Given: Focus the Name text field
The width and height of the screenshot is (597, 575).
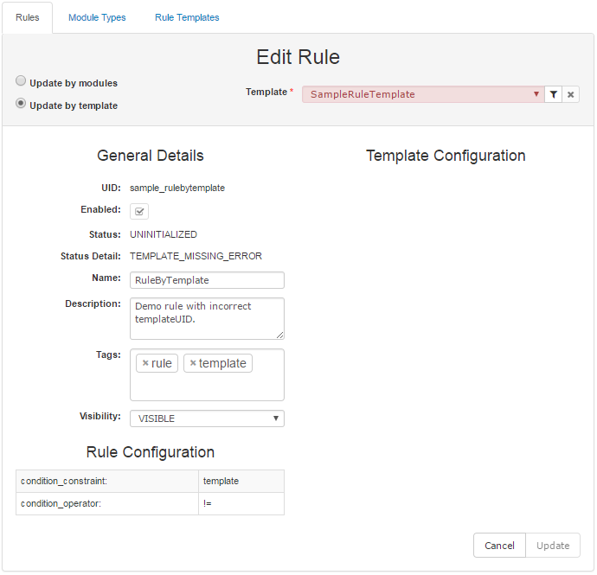Looking at the screenshot, I should point(207,280).
